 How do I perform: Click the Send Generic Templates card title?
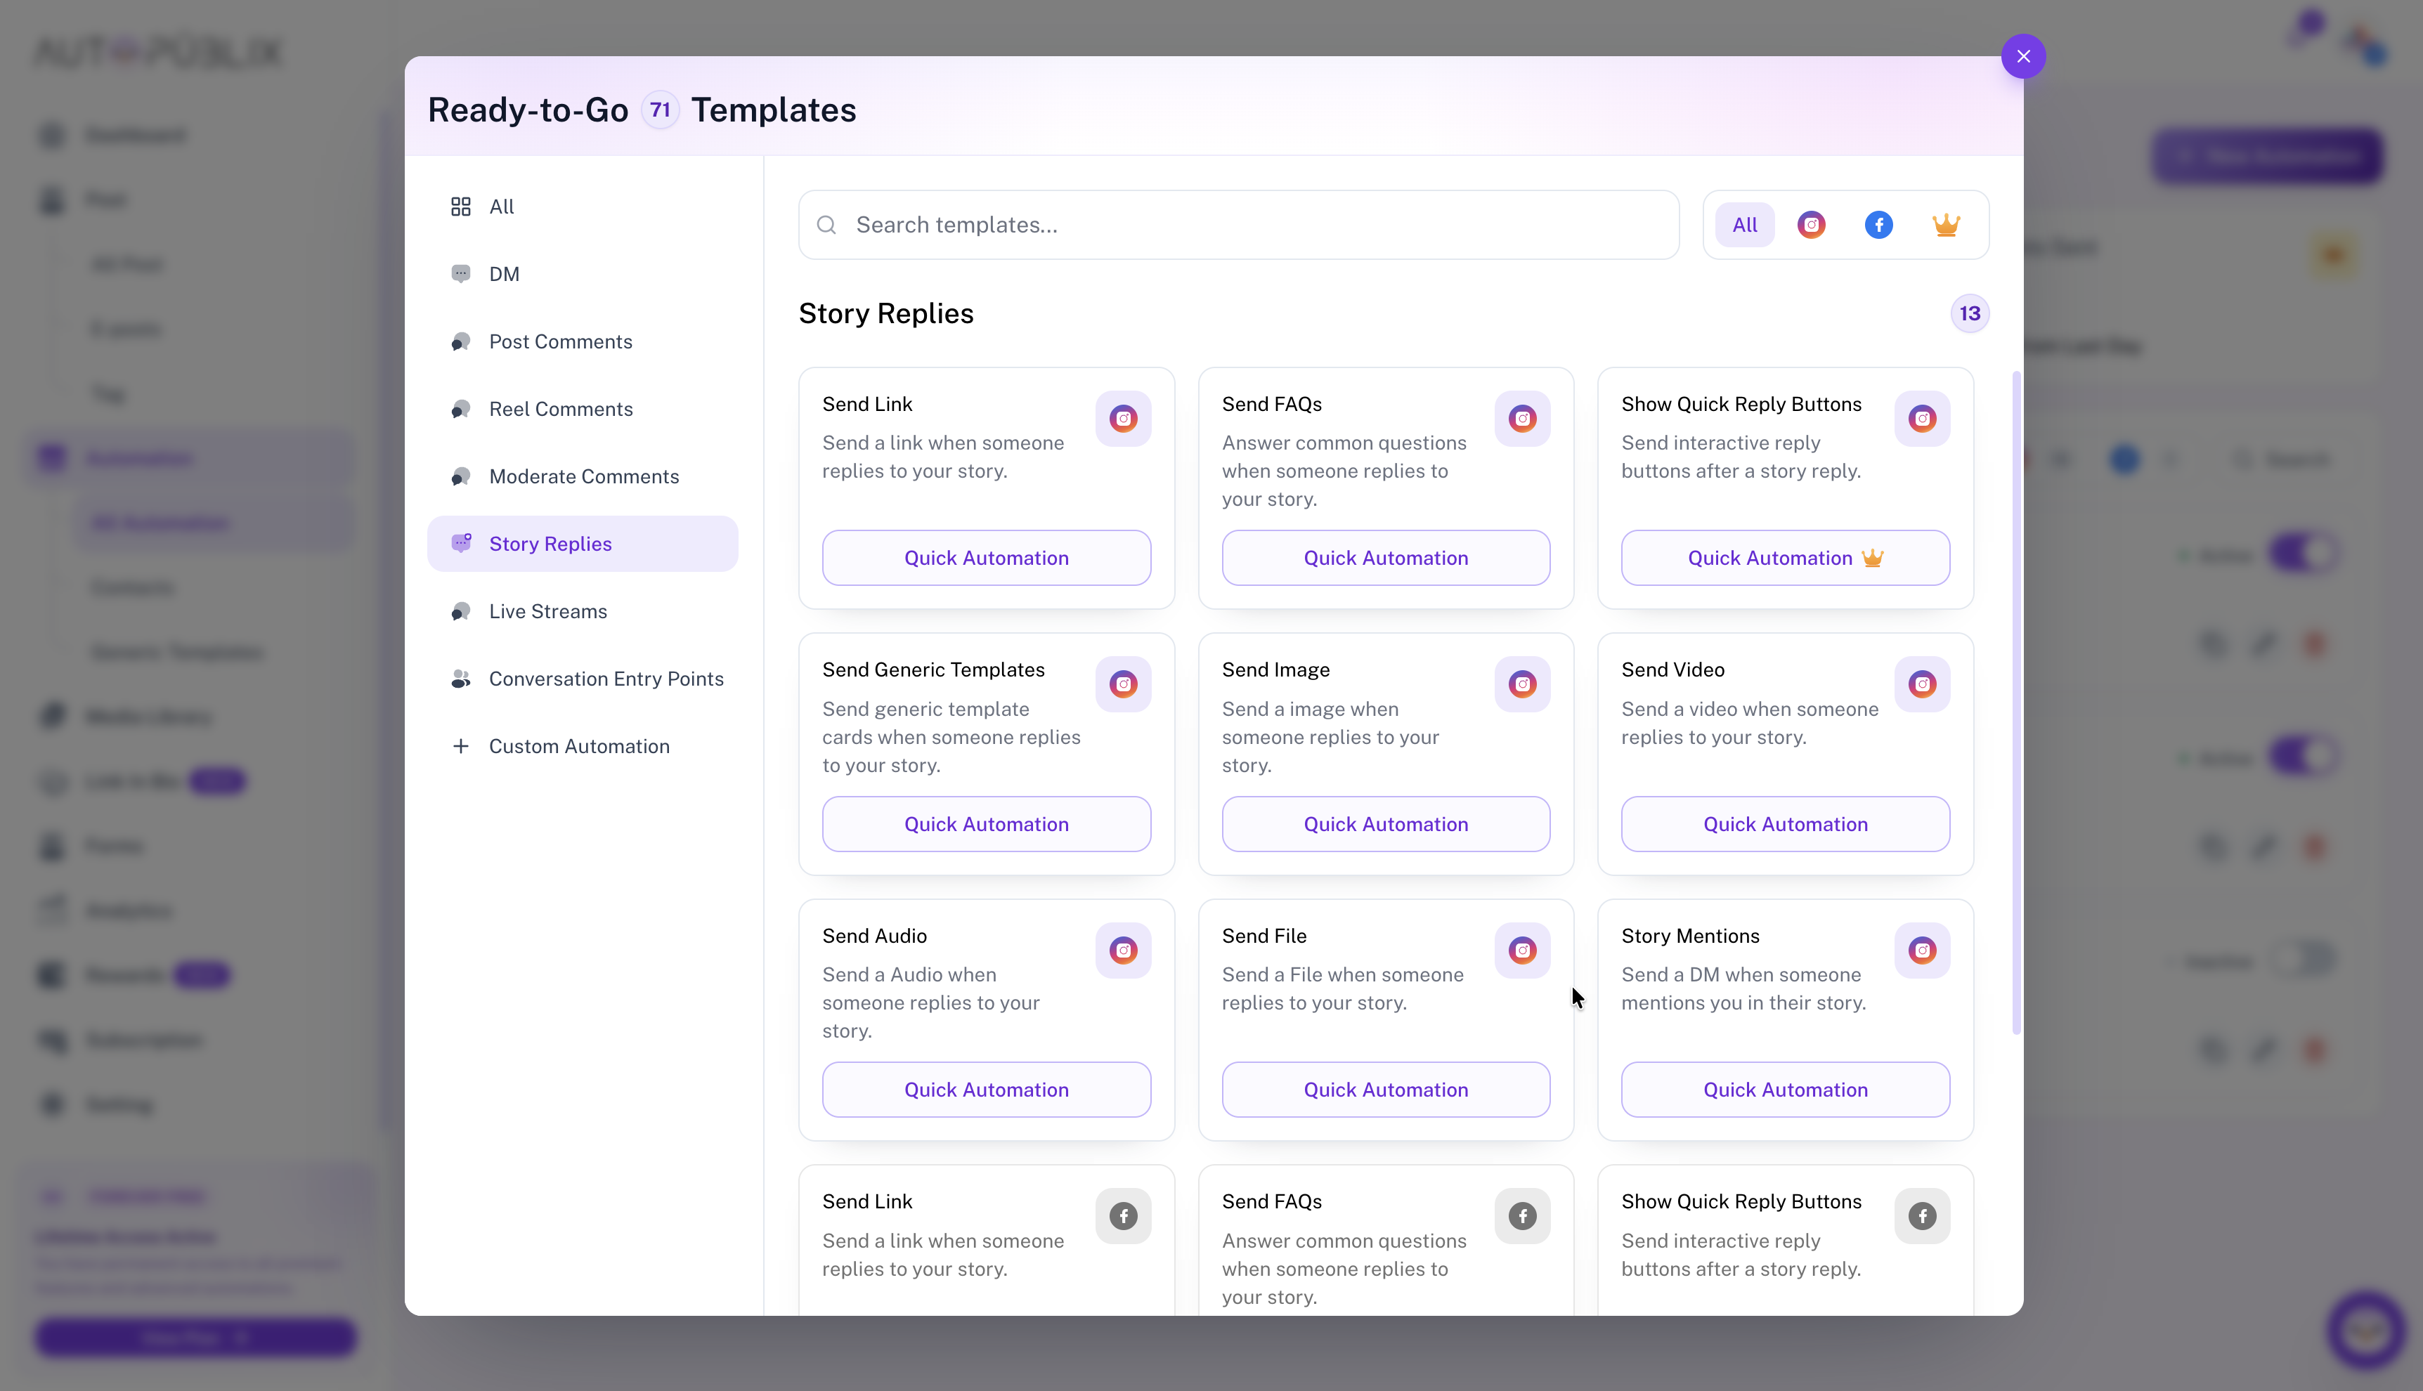(933, 670)
